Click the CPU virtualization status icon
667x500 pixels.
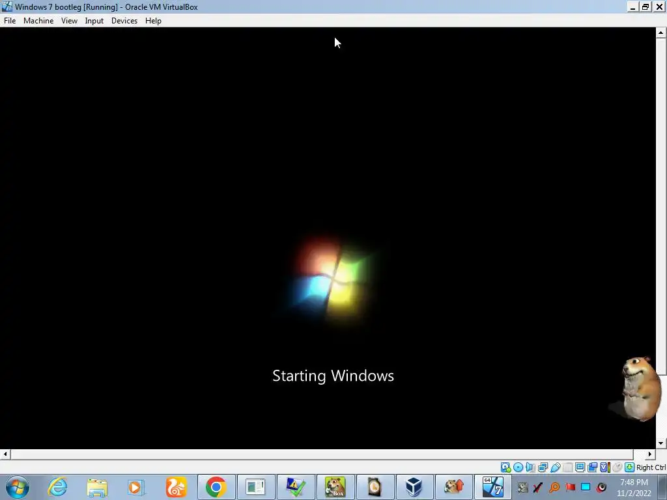pos(605,467)
